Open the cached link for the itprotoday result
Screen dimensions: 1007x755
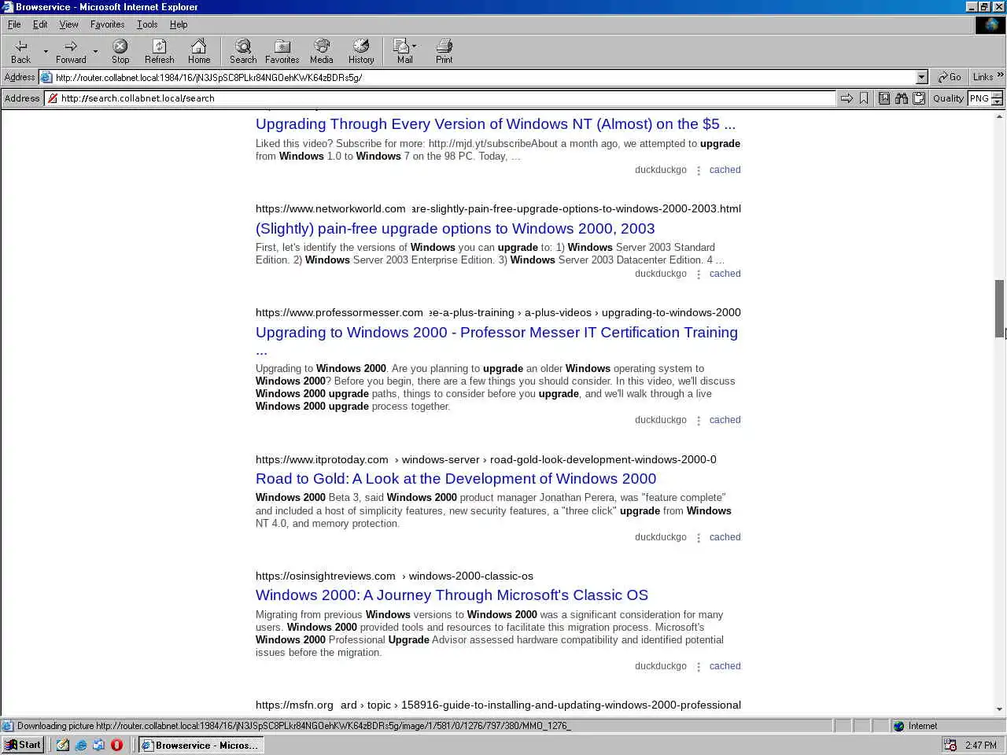(725, 537)
